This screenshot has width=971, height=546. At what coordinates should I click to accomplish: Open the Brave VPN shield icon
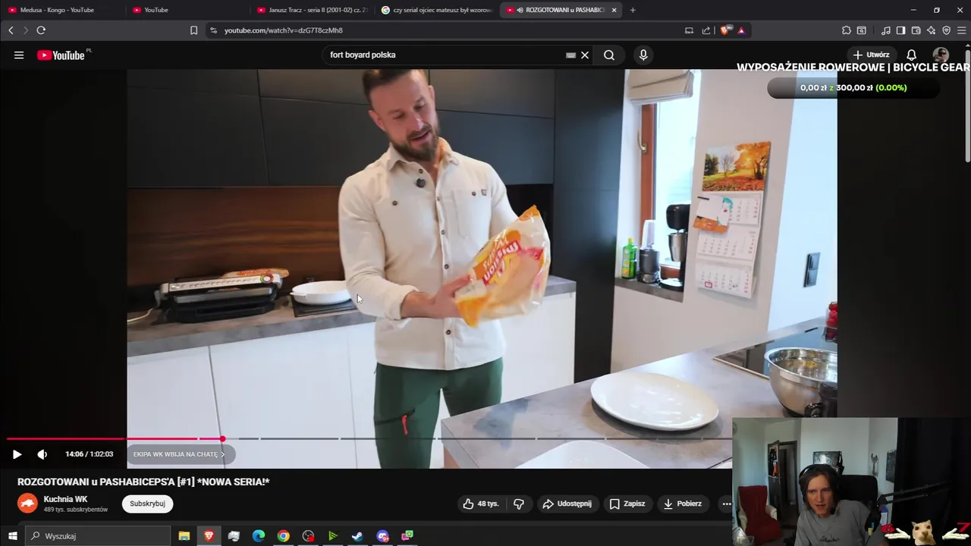[946, 30]
